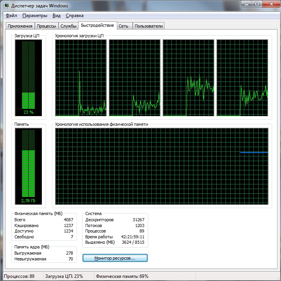Click the Память ядра (МБ) group label
This screenshot has height=281, width=281.
click(32, 247)
